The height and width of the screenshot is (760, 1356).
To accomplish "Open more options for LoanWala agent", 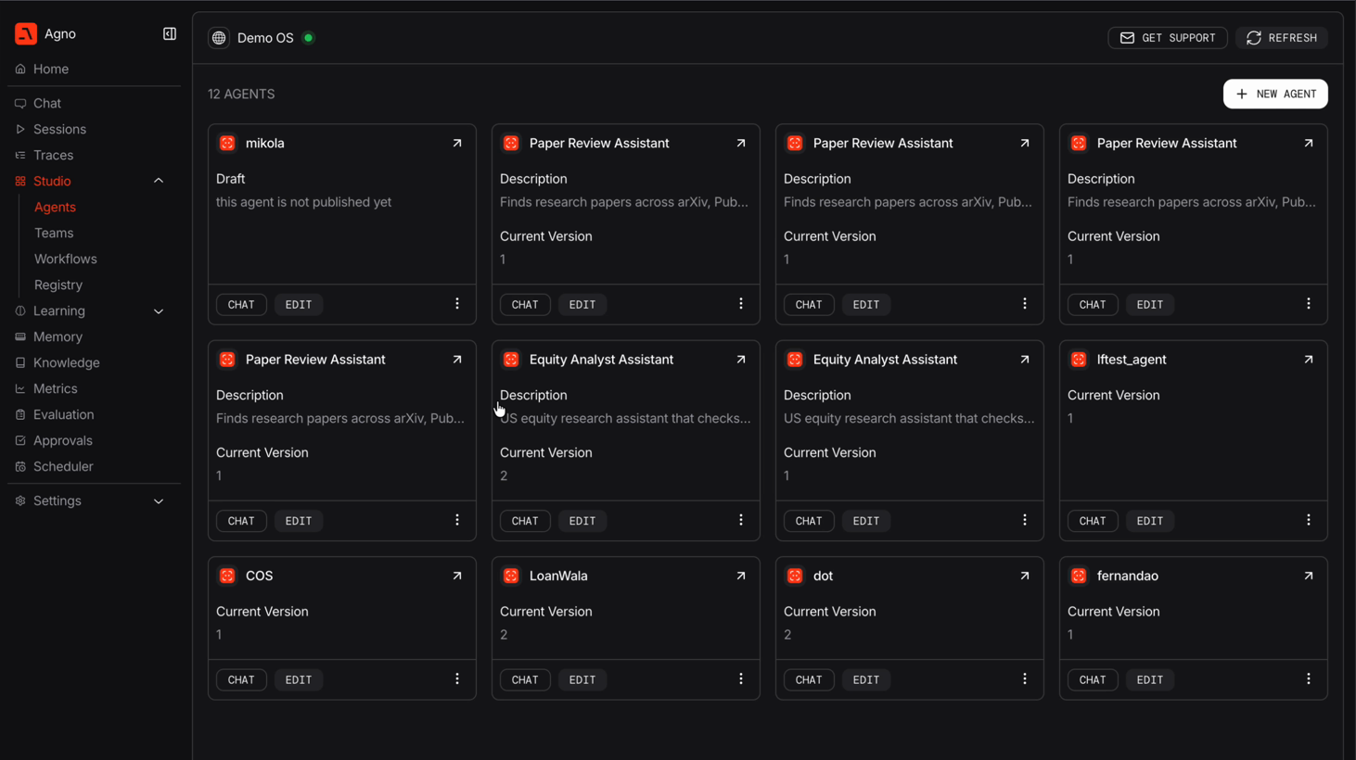I will [x=741, y=679].
